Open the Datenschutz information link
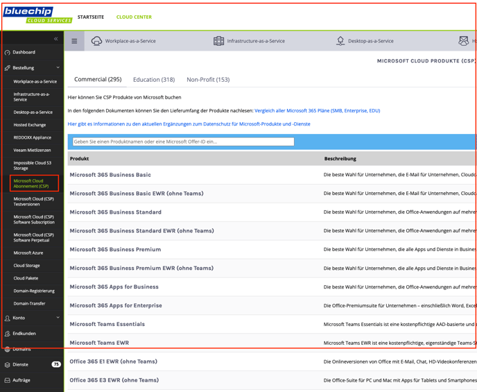Screen dimensions: 477x392 click(189, 124)
